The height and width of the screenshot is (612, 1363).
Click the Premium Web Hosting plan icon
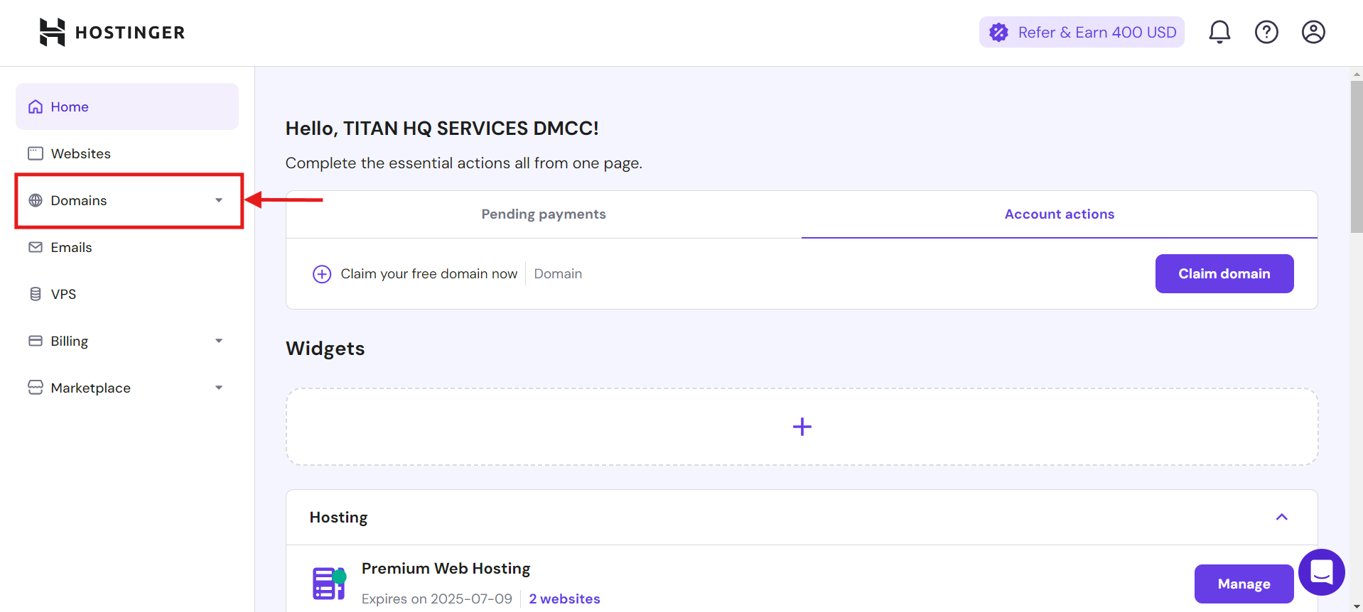329,583
